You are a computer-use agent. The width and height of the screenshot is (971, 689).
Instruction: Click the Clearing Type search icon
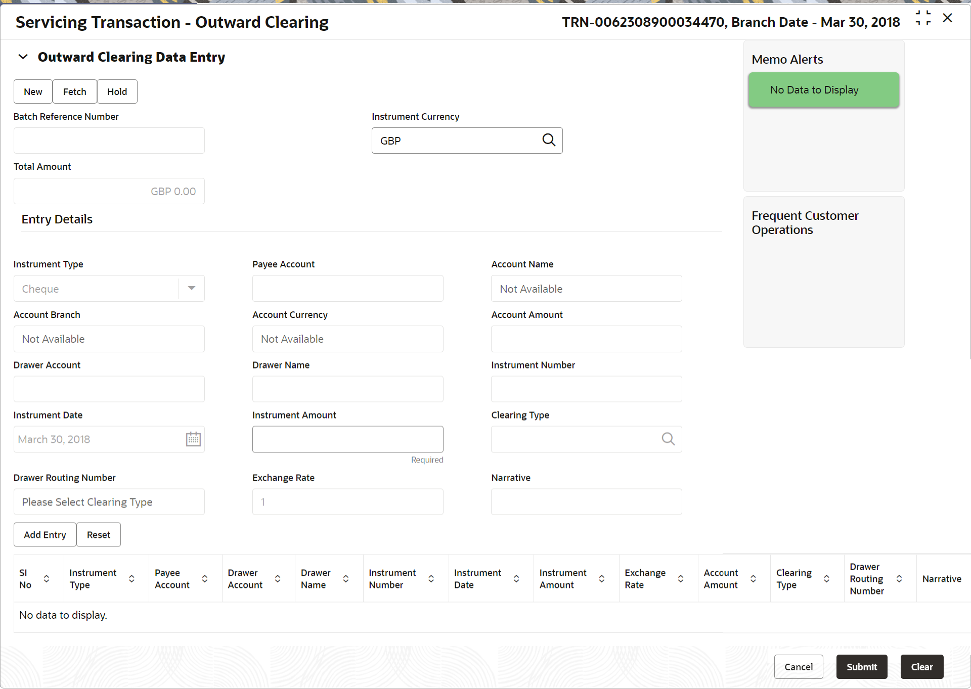pyautogui.click(x=668, y=439)
